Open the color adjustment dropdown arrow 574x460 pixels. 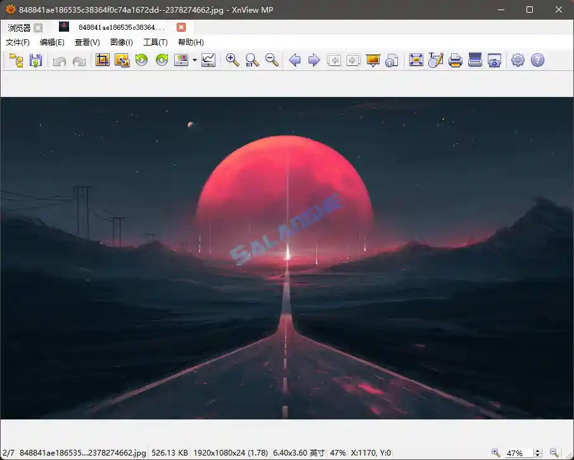[195, 60]
